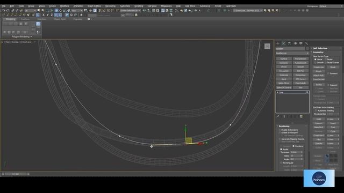The height and width of the screenshot is (193, 344).
Task: Restrict transform to the Y axis
Action: click(47, 15)
